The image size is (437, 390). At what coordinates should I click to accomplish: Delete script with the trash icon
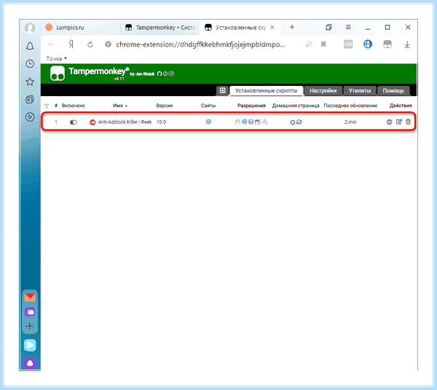[x=409, y=122]
